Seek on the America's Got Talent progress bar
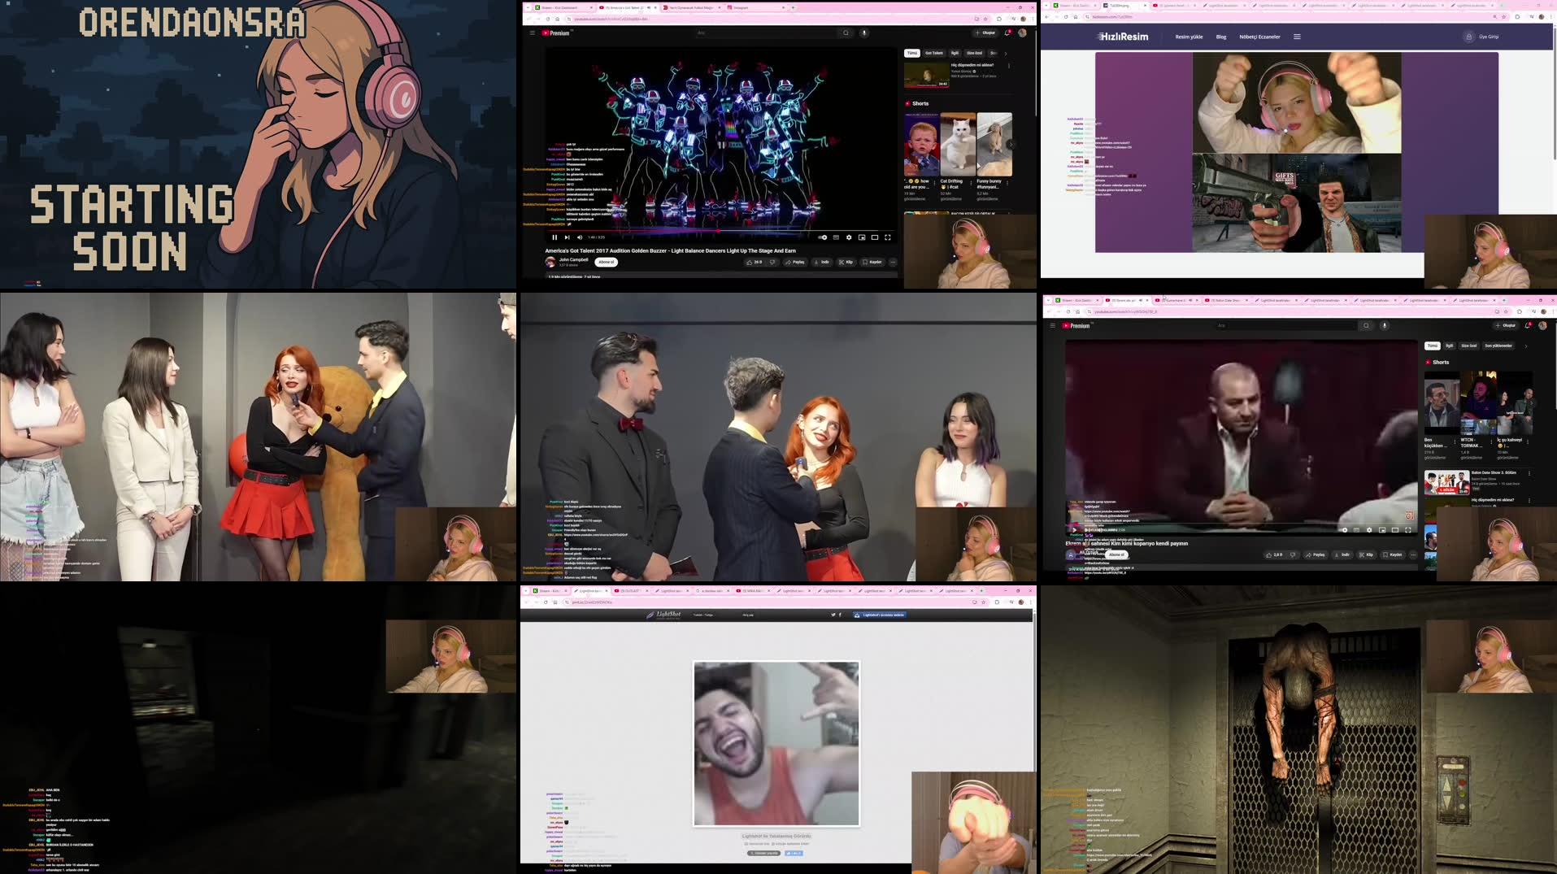The height and width of the screenshot is (874, 1557). [720, 231]
